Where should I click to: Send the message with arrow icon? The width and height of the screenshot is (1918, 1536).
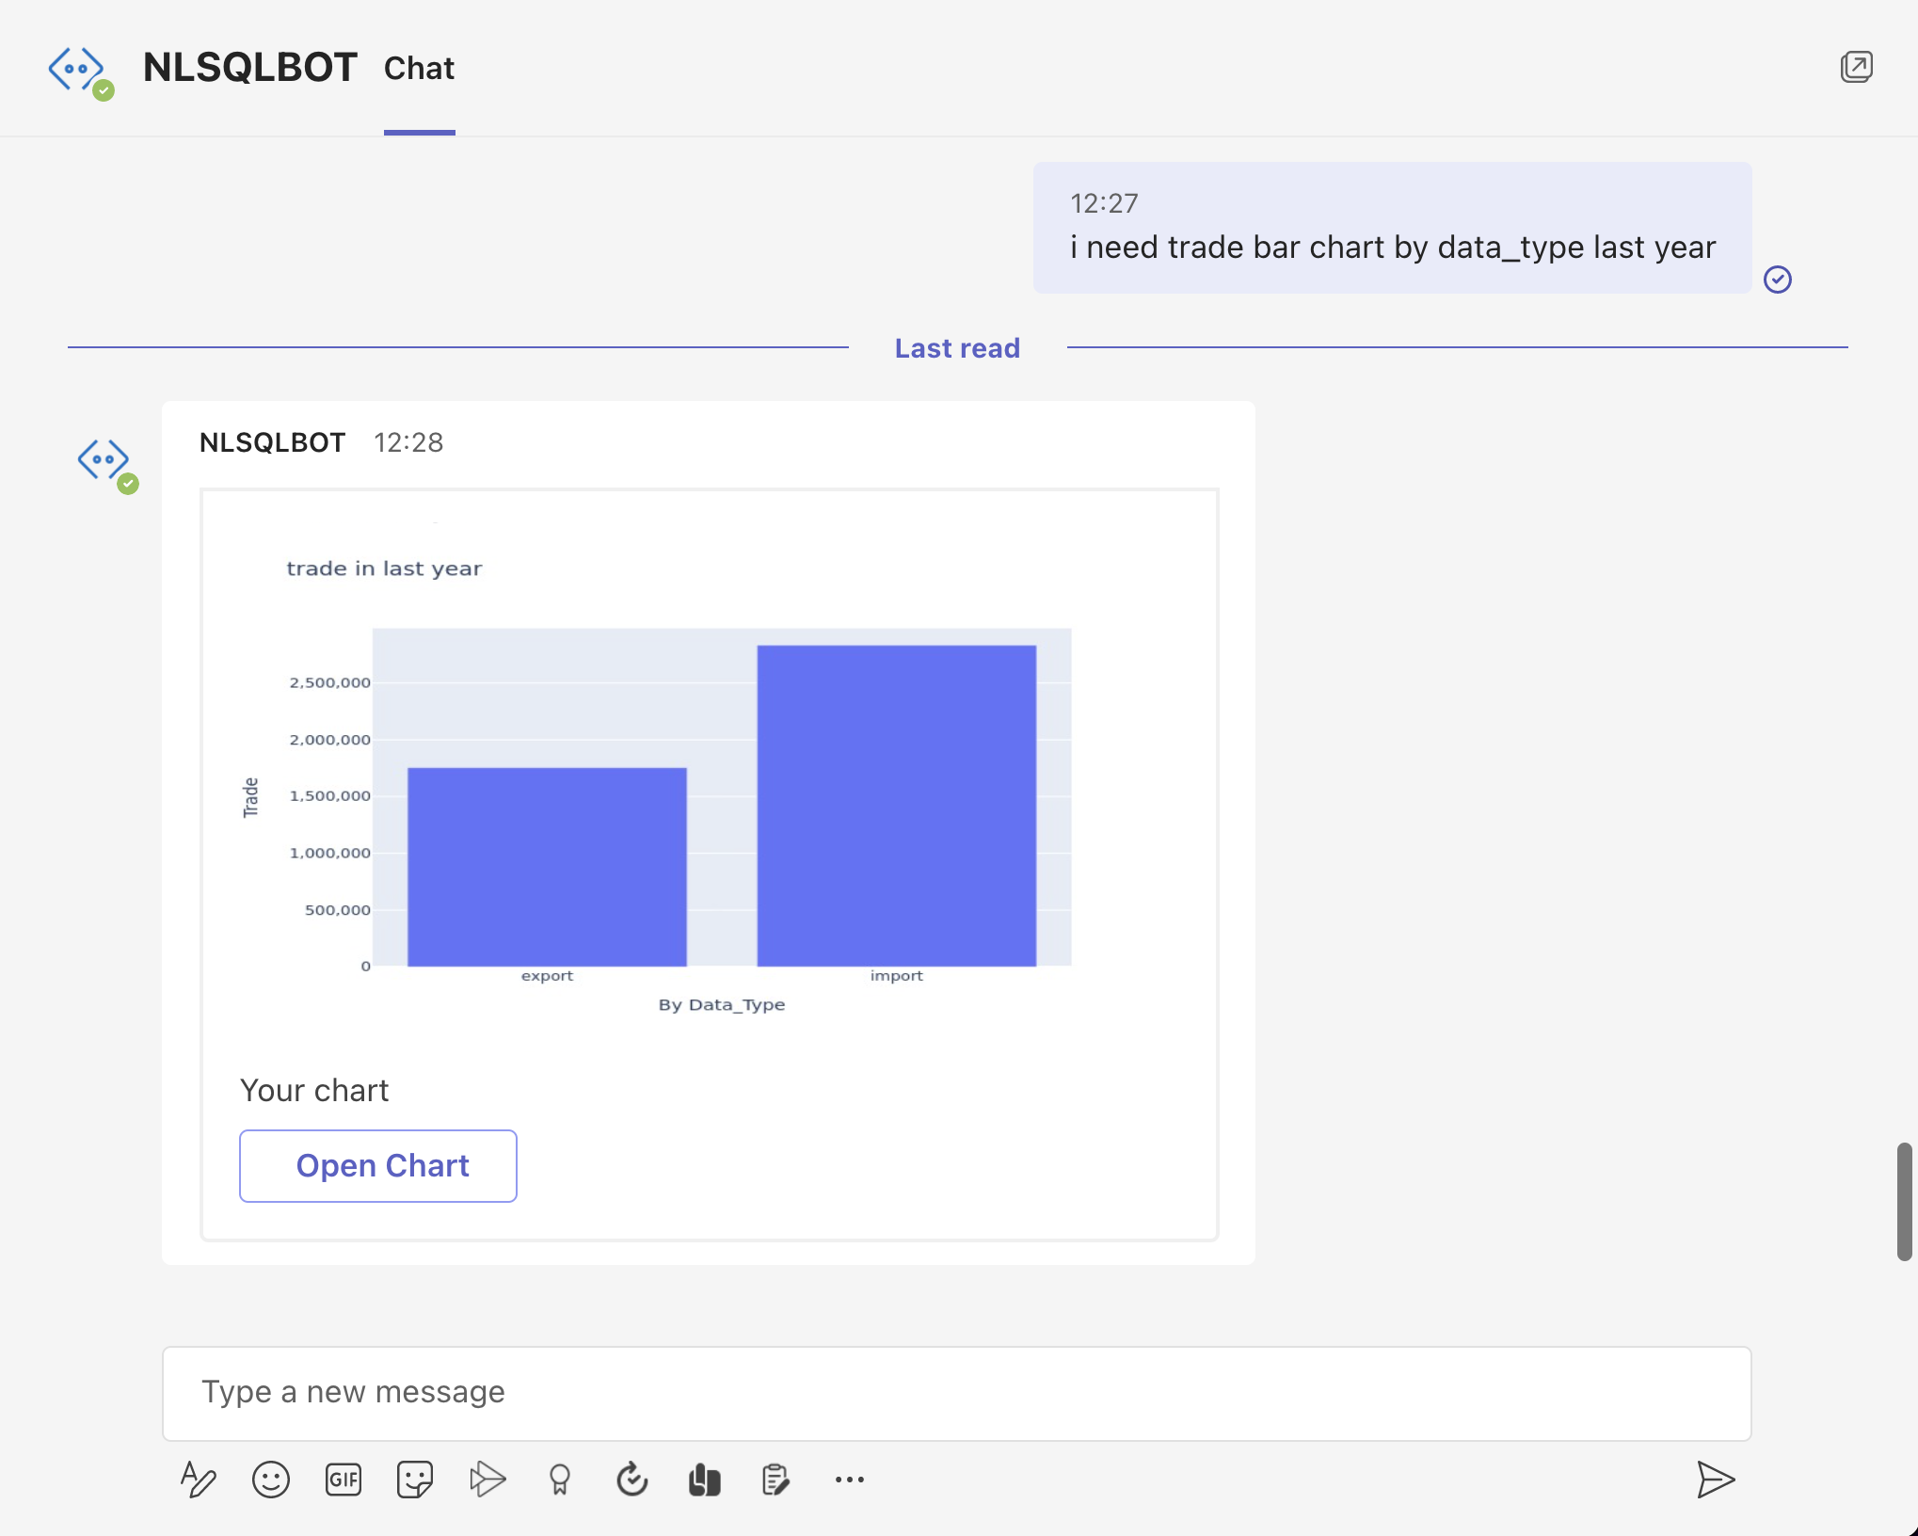[1716, 1480]
